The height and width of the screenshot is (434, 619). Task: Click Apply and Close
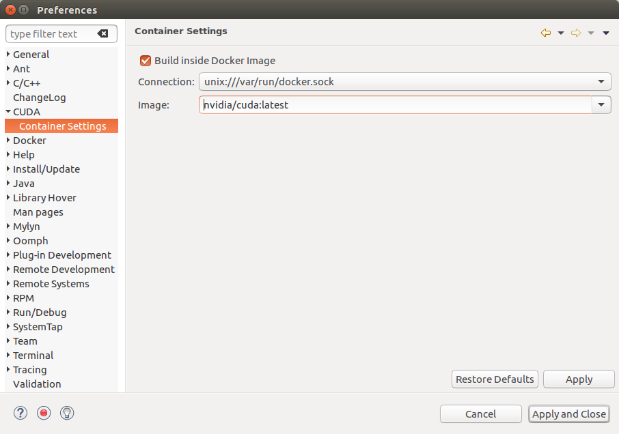tap(568, 414)
